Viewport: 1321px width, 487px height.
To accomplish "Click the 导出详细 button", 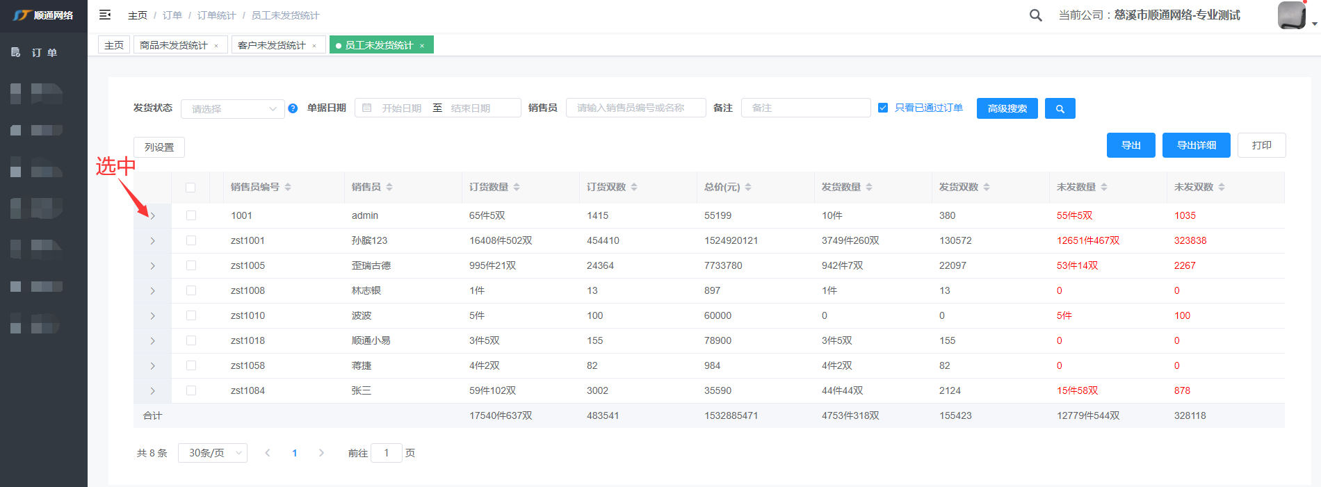I will (1196, 145).
